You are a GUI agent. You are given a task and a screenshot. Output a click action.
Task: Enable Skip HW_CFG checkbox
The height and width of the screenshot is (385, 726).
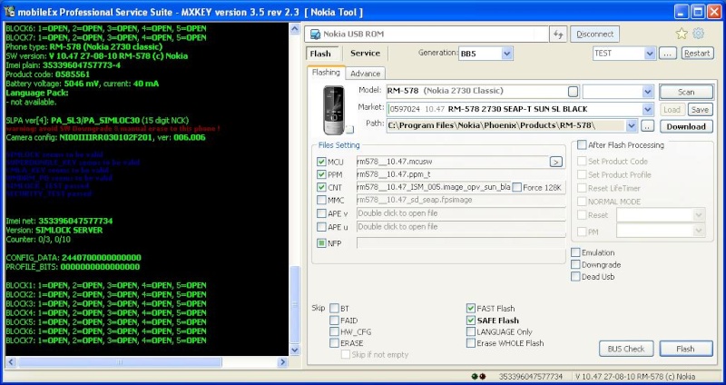click(x=334, y=331)
